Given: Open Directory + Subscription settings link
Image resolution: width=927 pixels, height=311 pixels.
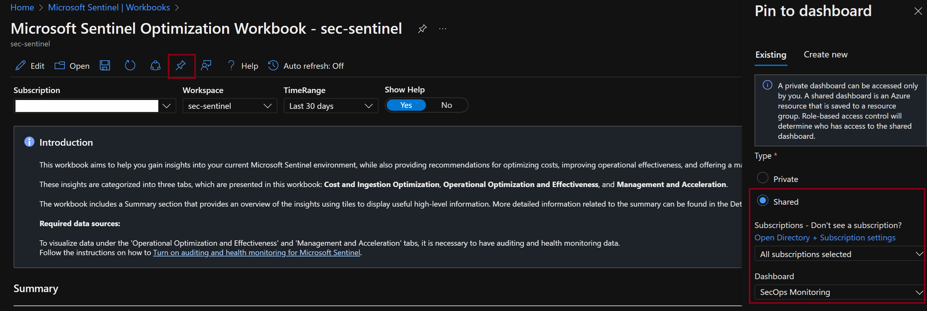Looking at the screenshot, I should point(825,238).
